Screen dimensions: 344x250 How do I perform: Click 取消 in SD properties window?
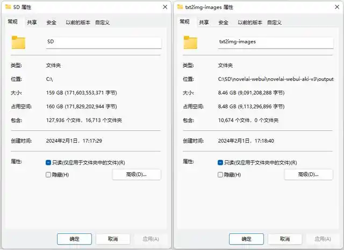tap(113, 239)
